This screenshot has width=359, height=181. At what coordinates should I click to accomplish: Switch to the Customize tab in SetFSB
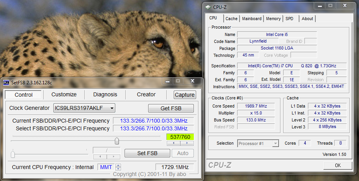pos(64,94)
